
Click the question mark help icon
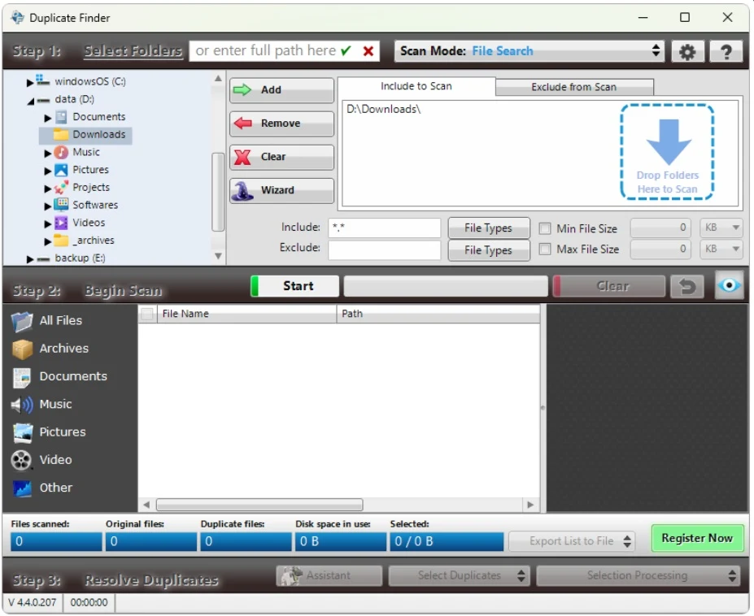point(726,52)
